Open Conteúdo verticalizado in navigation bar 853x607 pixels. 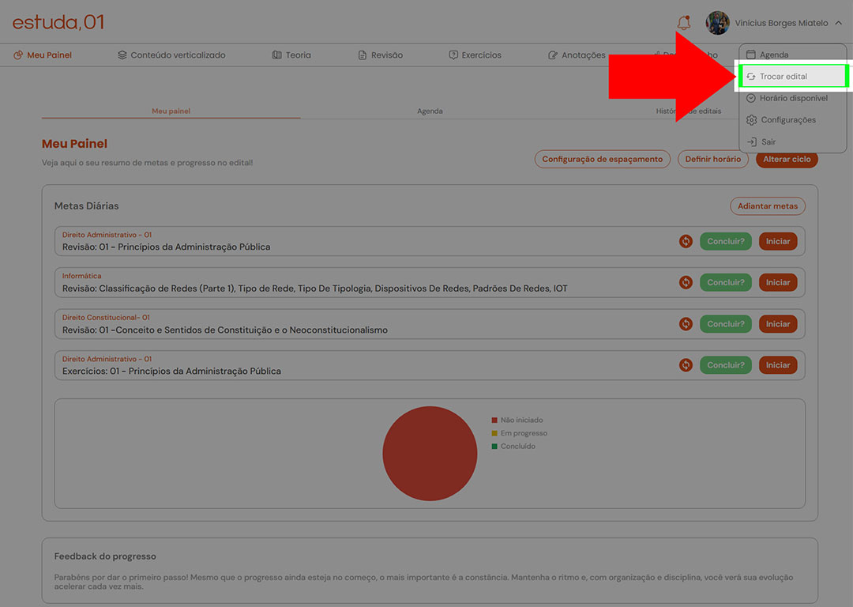171,55
